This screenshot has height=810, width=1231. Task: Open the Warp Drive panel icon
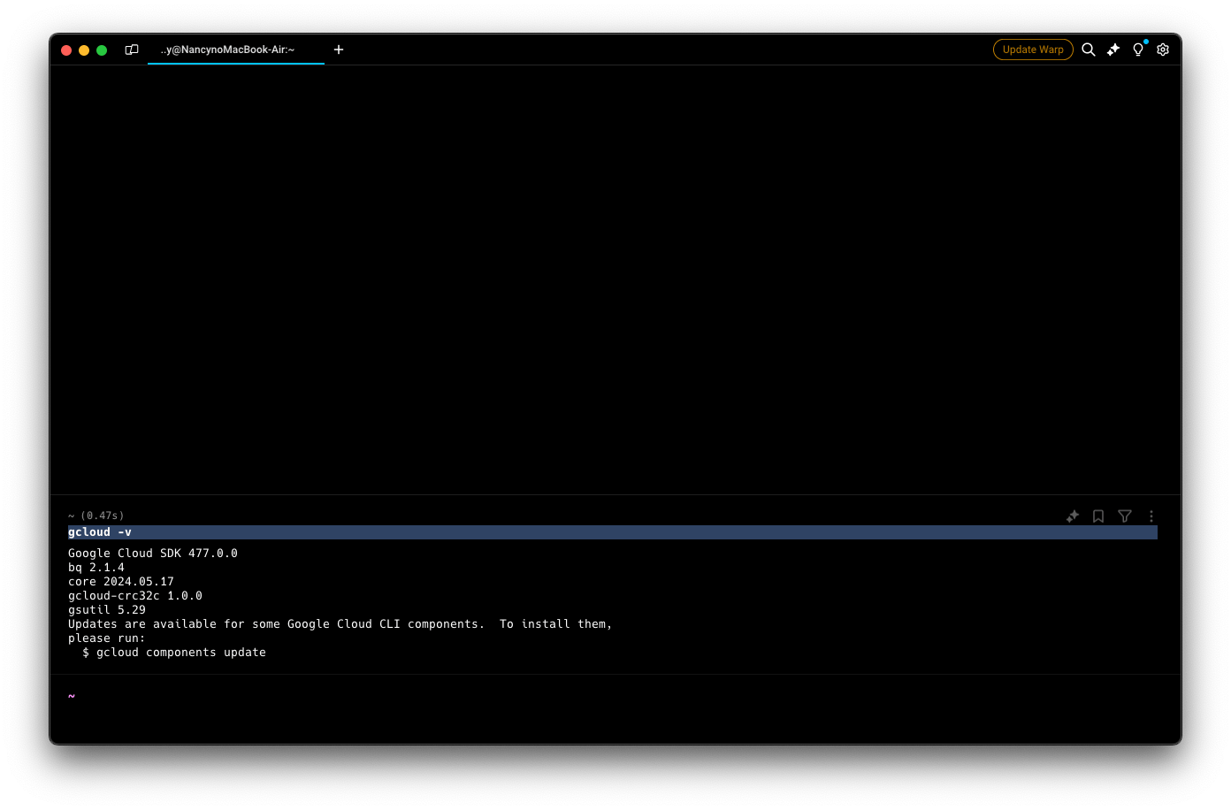132,50
